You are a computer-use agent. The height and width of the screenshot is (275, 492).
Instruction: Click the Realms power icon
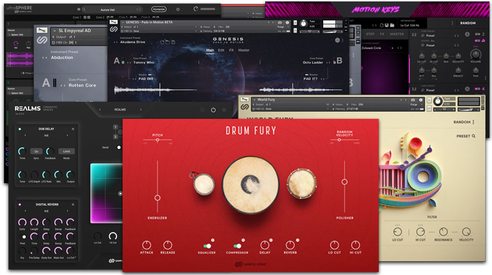(213, 110)
